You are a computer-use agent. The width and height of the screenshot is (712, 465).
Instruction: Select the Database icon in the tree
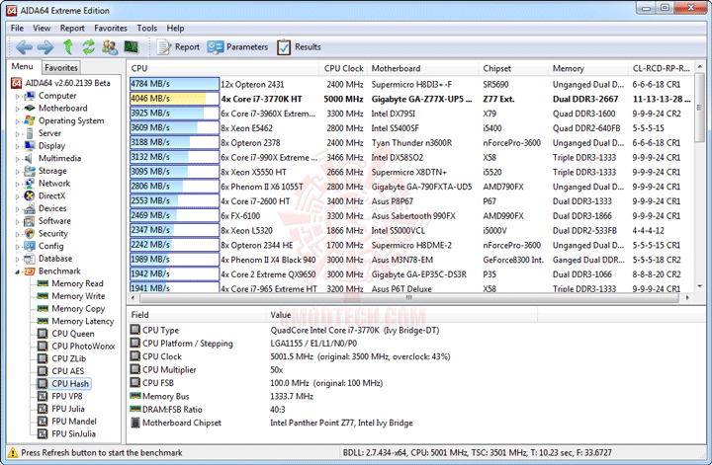click(x=30, y=259)
